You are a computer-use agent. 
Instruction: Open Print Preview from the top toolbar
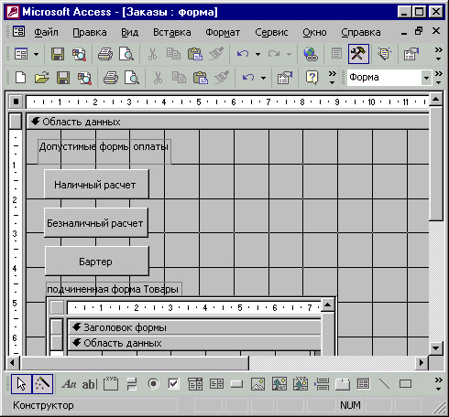pyautogui.click(x=126, y=54)
